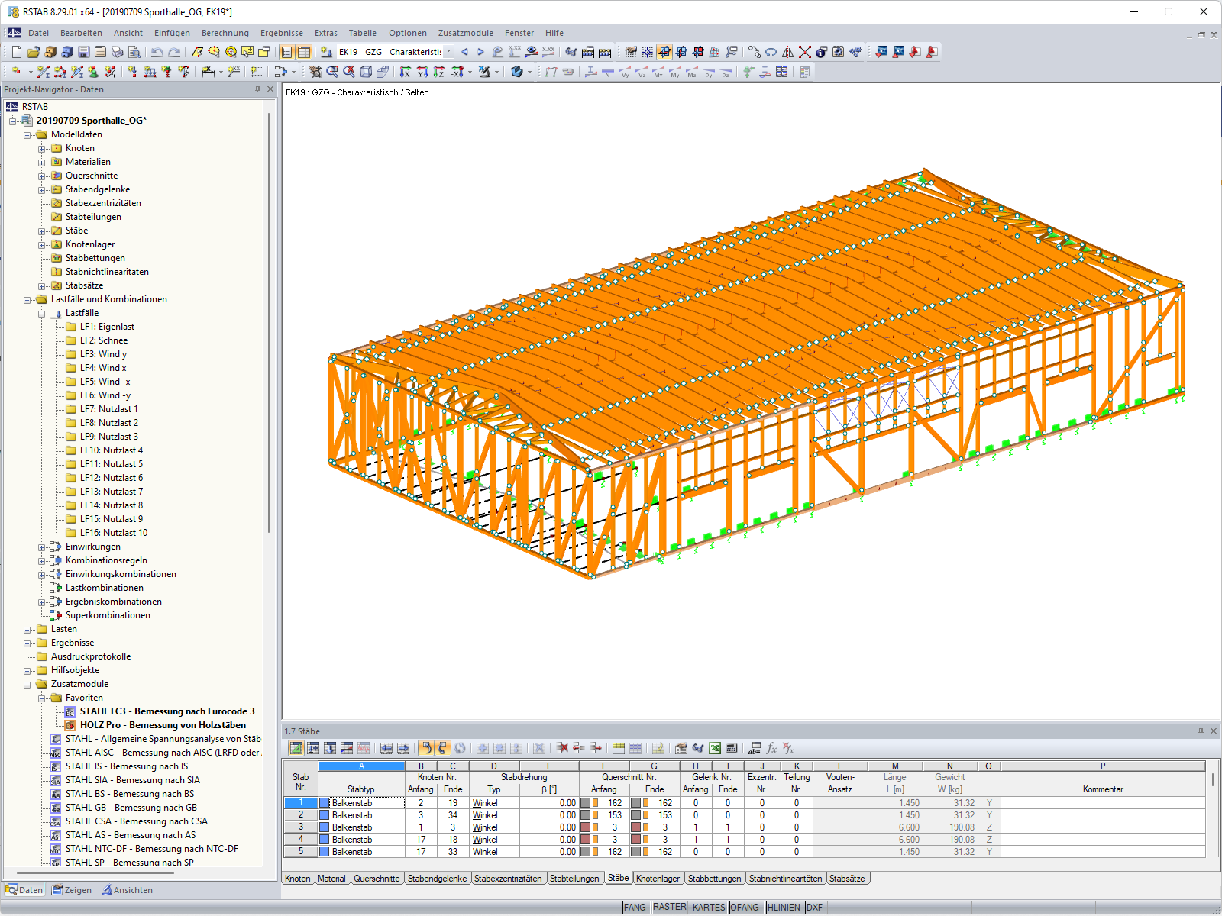Show the view in Z direction
The width and height of the screenshot is (1222, 916).
click(439, 72)
